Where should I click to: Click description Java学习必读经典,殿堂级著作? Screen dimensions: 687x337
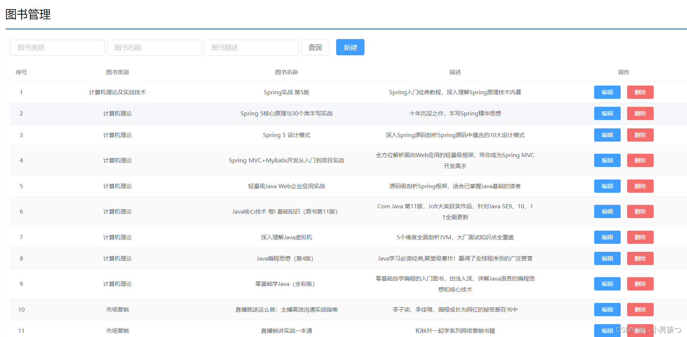click(455, 259)
